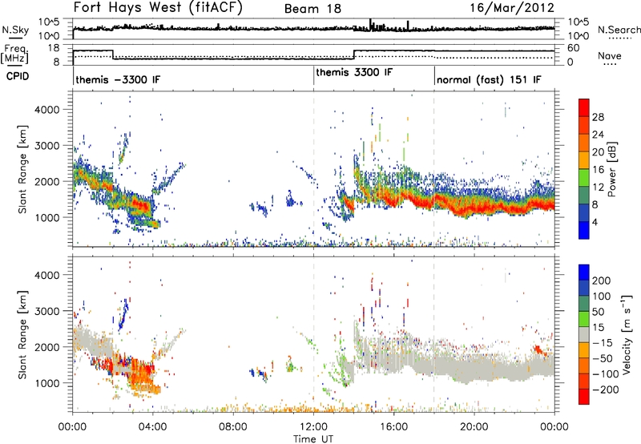
Task: Click the "Power [dB]" colorbar title
Action: pos(612,169)
